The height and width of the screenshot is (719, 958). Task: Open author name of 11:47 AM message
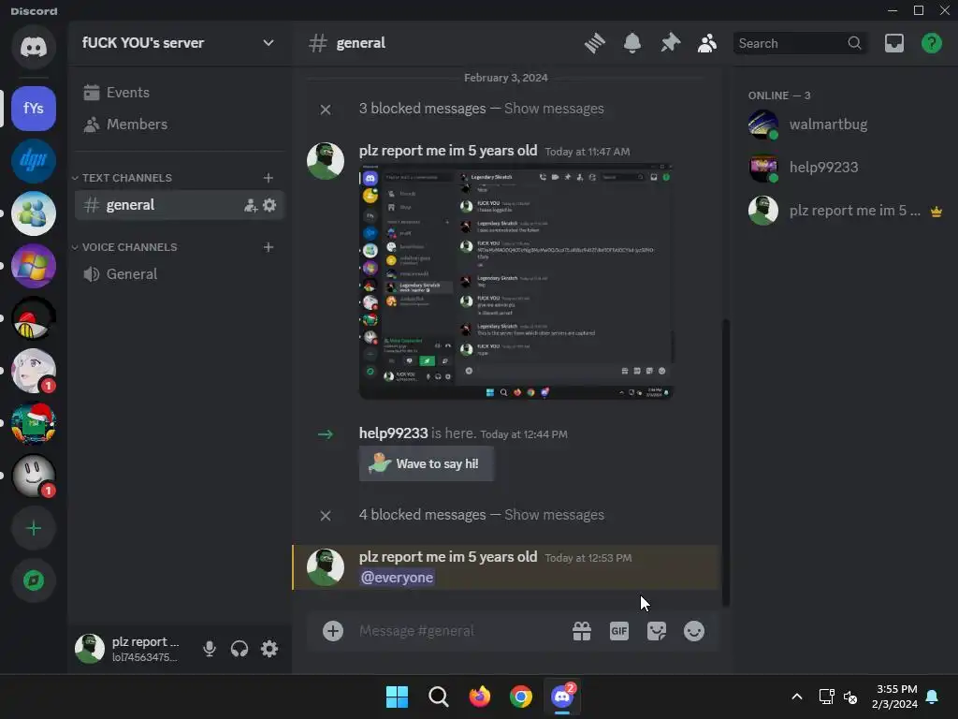pos(448,151)
